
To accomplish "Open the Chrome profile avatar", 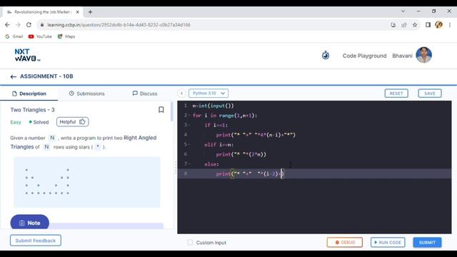I will coord(438,25).
